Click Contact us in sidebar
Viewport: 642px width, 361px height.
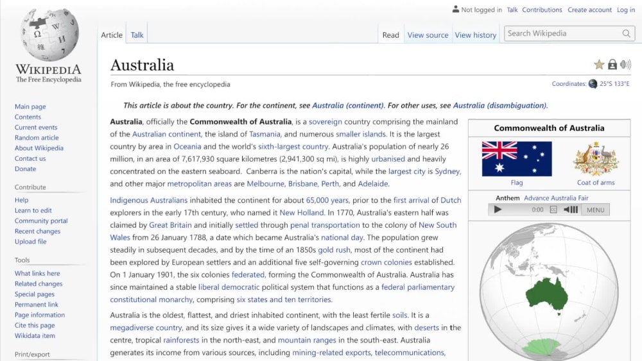click(30, 158)
